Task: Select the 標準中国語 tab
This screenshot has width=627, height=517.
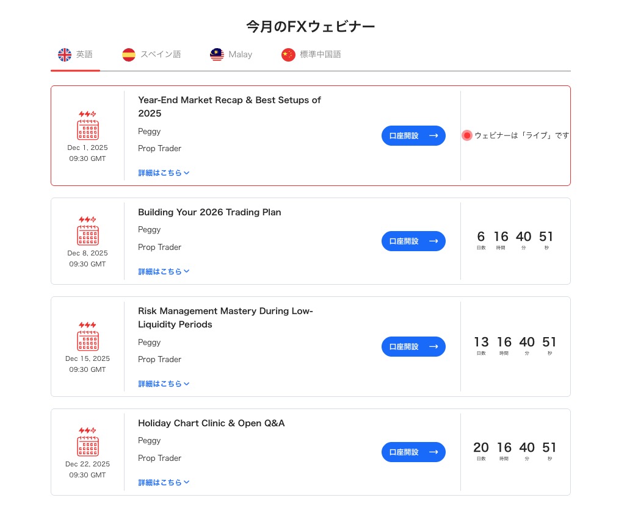Action: pos(320,54)
